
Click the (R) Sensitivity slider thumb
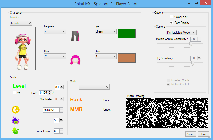[x=193, y=63]
